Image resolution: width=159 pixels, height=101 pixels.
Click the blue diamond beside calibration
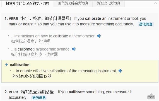7,65
